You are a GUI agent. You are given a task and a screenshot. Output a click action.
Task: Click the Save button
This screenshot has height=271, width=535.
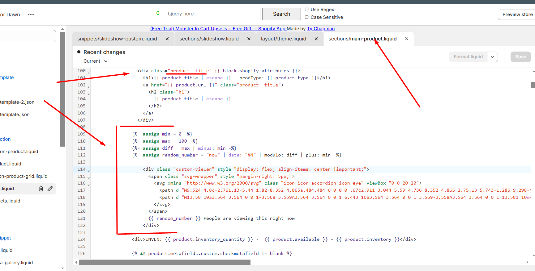tap(521, 57)
